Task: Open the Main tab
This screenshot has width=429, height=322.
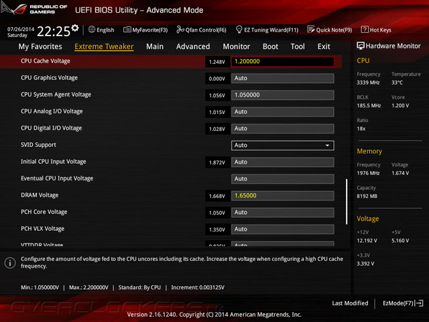Action: click(155, 46)
